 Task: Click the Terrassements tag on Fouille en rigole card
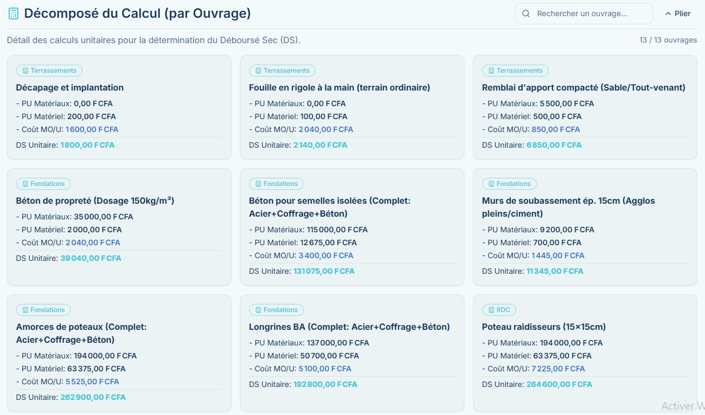(x=282, y=71)
